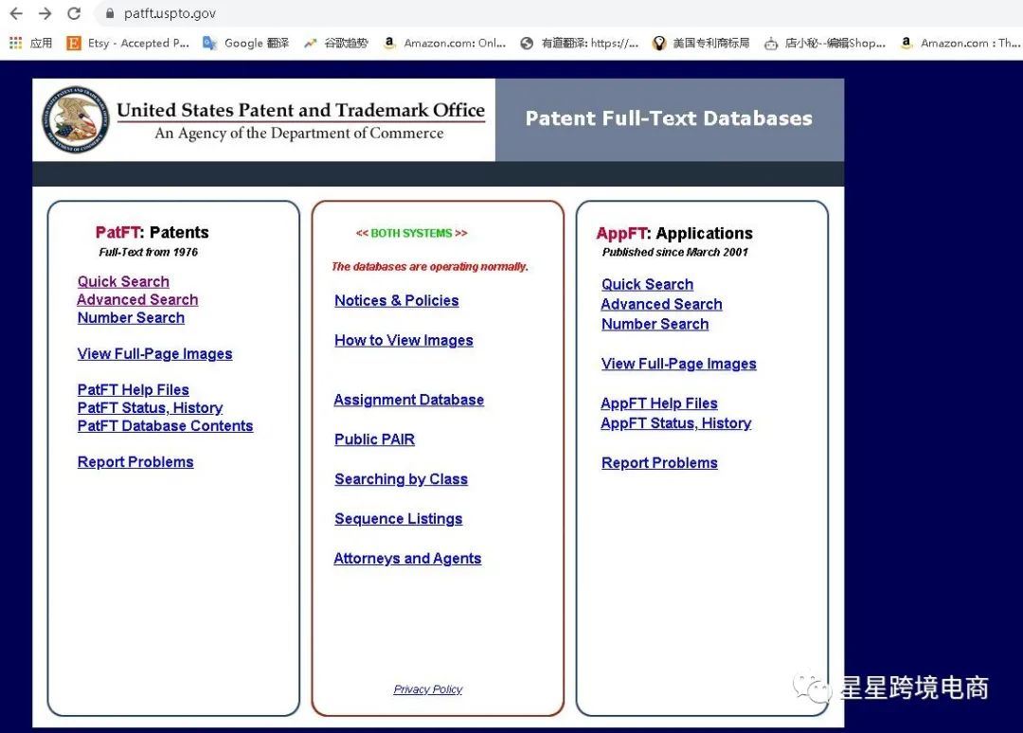Open PatFT Advanced Search link
1023x733 pixels.
137,299
